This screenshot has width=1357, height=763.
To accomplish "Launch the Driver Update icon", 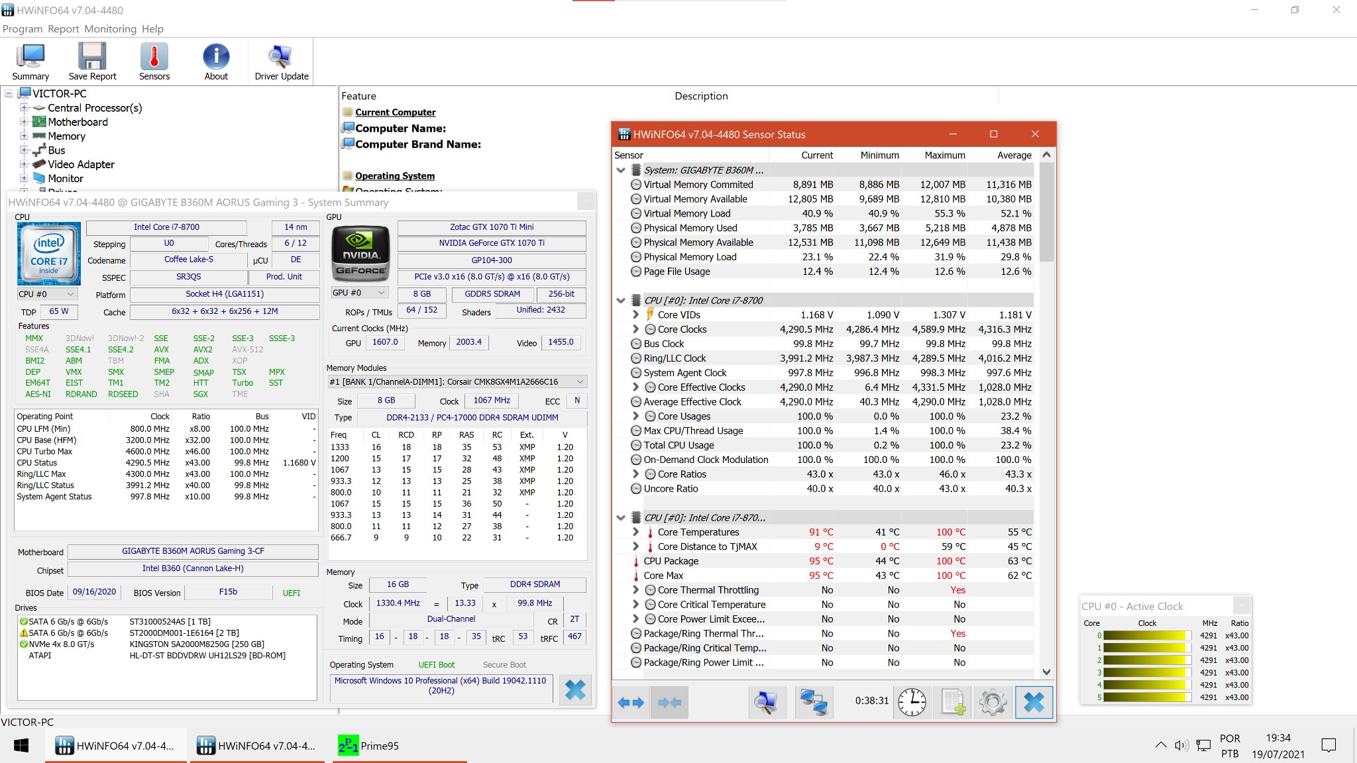I will tap(282, 62).
